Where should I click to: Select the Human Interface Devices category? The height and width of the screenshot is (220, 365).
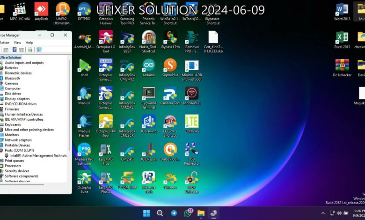pyautogui.click(x=24, y=114)
